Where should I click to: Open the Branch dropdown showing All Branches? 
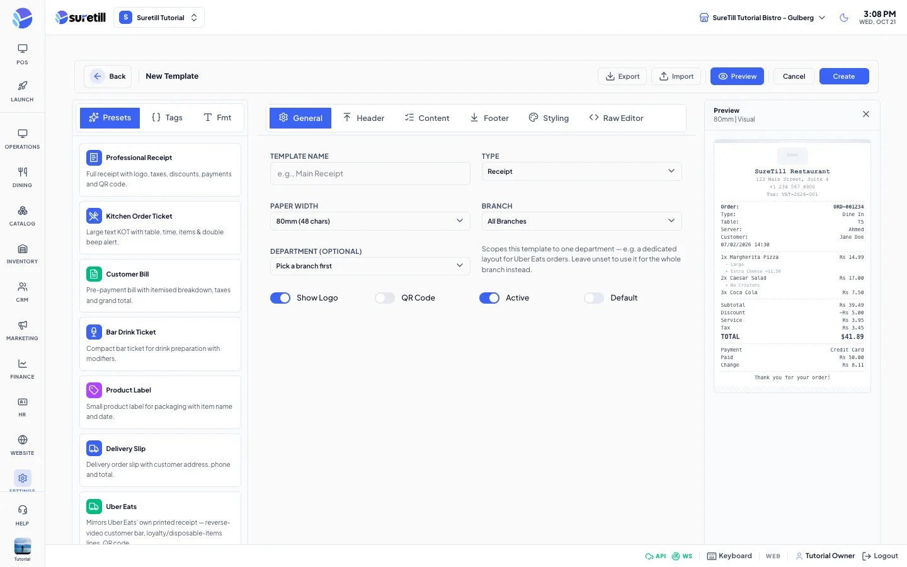click(581, 221)
